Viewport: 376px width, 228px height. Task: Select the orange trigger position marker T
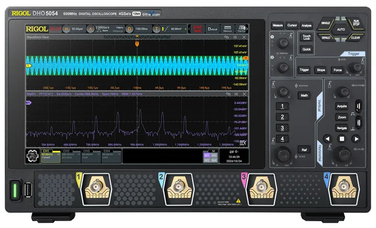tap(137, 44)
